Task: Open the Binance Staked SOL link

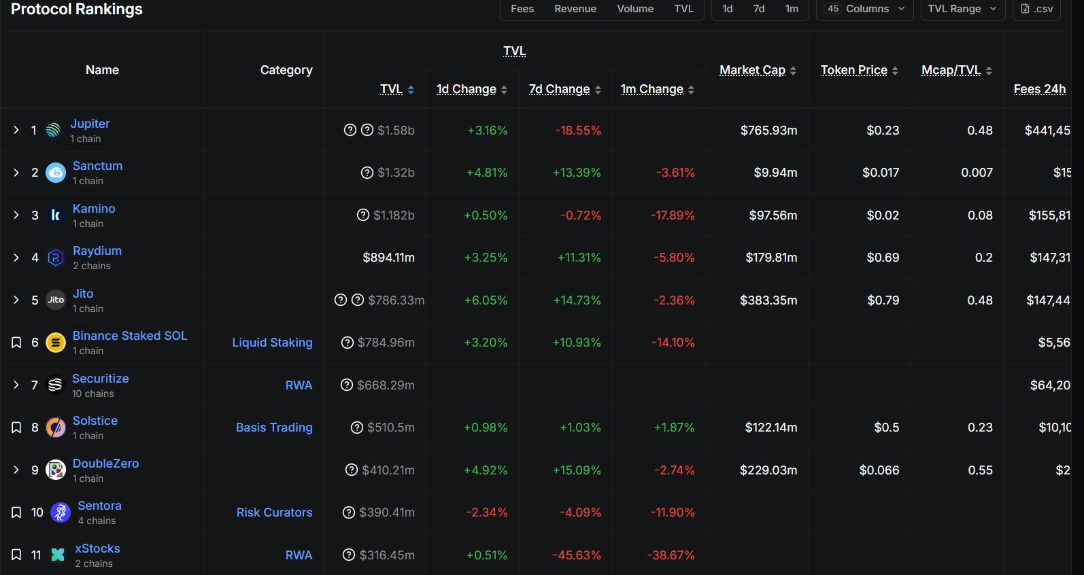Action: coord(130,336)
